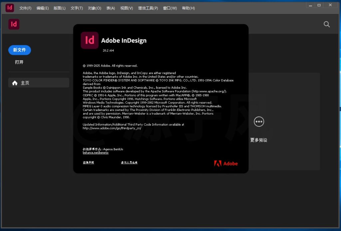Viewport: 341px width, 231px height.
Task: Open the 参与人员名单 link
Action: click(129, 162)
